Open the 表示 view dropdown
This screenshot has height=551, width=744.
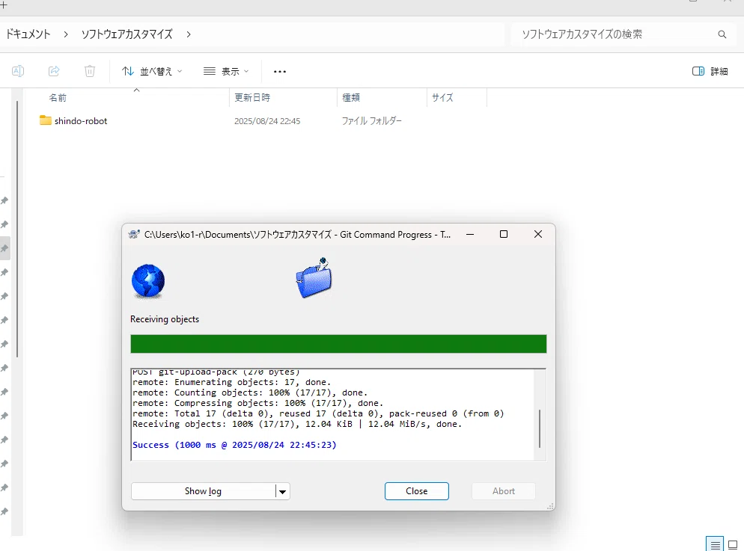226,71
